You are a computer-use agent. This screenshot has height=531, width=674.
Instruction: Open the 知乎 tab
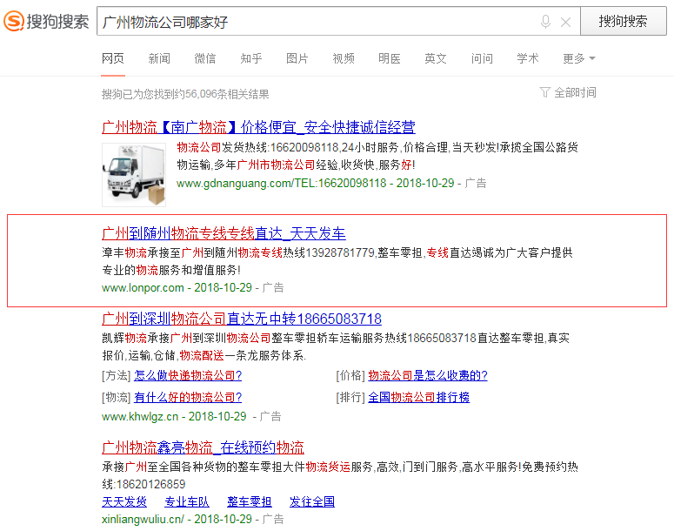251,58
